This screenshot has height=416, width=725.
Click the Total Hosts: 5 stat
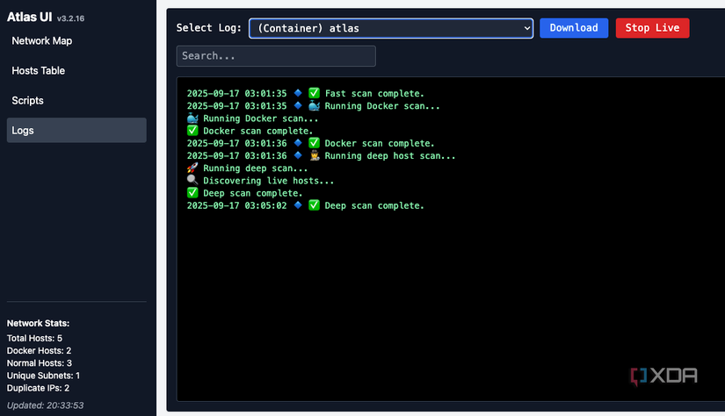[x=34, y=339]
